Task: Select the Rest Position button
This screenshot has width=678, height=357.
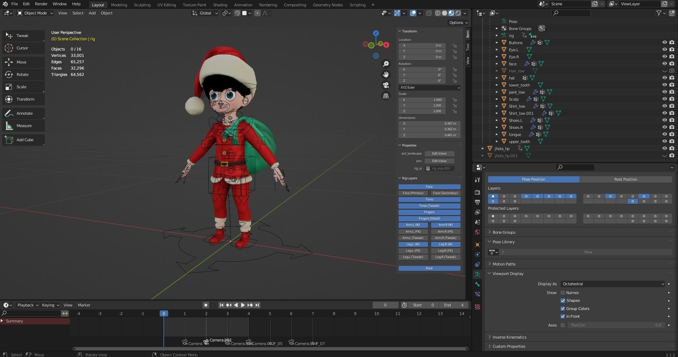Action: click(x=626, y=179)
